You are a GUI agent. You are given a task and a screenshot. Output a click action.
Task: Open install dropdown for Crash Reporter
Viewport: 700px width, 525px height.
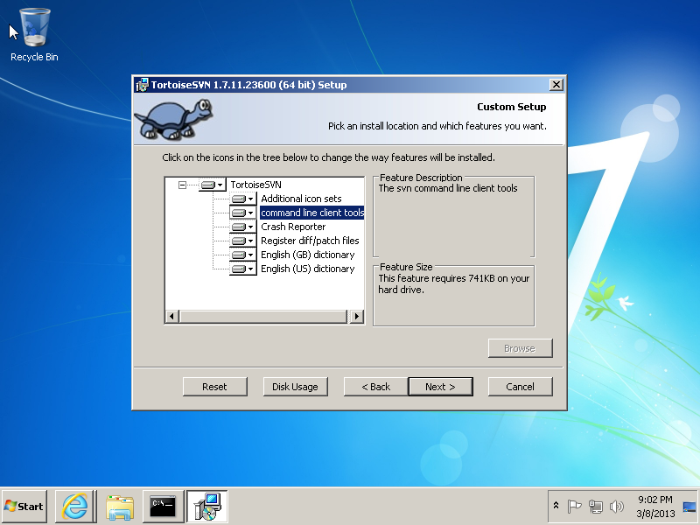(x=243, y=227)
